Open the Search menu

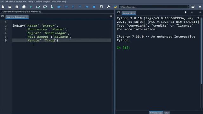12,2
